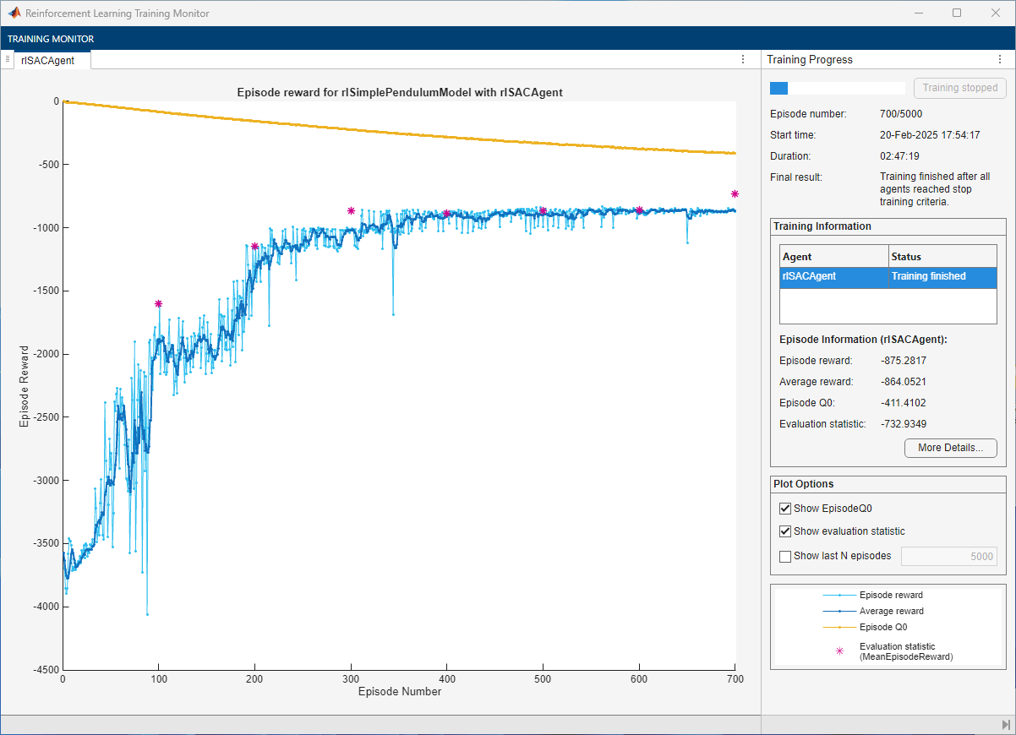Enable the Show last N episodes checkbox
Image resolution: width=1016 pixels, height=735 pixels.
click(x=785, y=556)
